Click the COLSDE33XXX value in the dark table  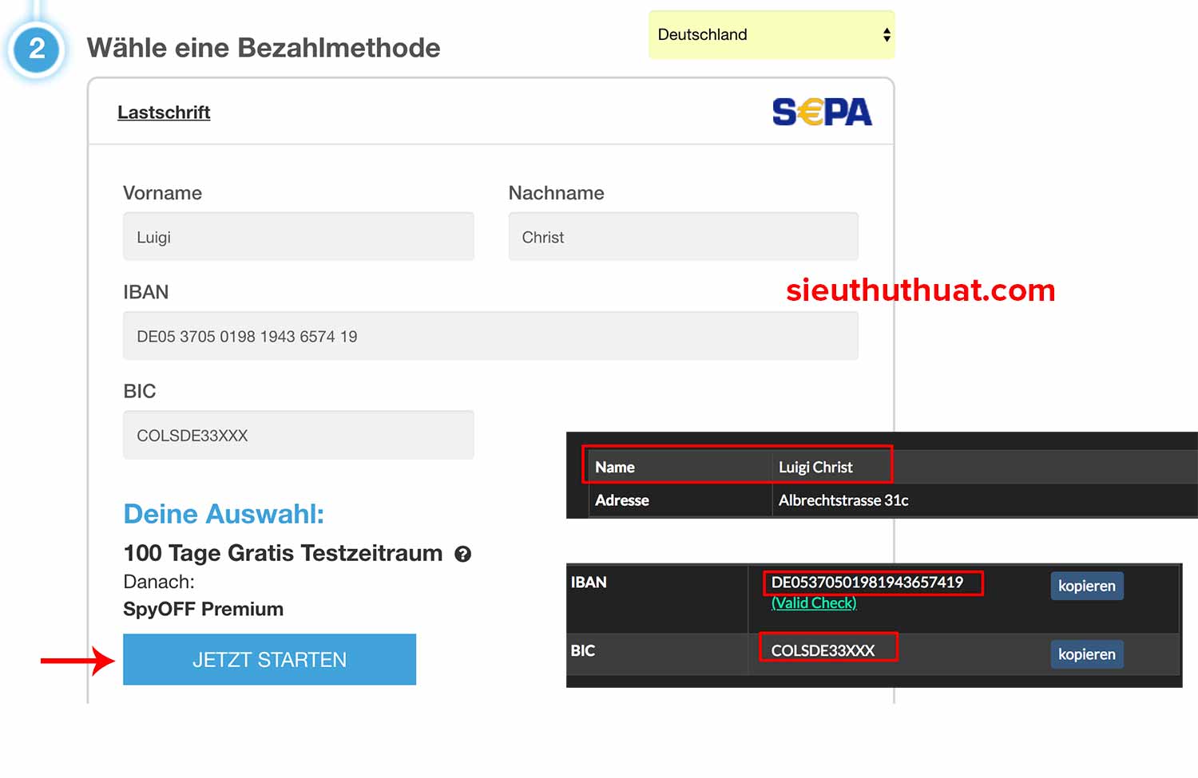[823, 650]
